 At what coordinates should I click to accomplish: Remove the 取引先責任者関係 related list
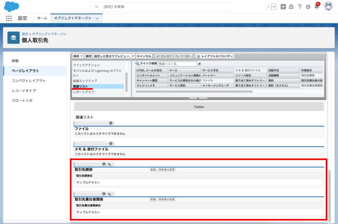104,194
